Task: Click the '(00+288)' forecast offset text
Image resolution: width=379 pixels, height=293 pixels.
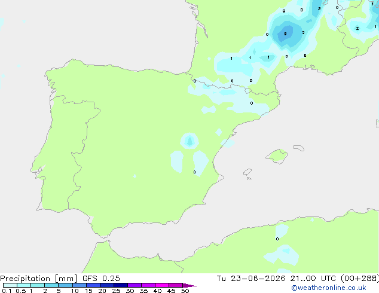Action: pyautogui.click(x=360, y=279)
